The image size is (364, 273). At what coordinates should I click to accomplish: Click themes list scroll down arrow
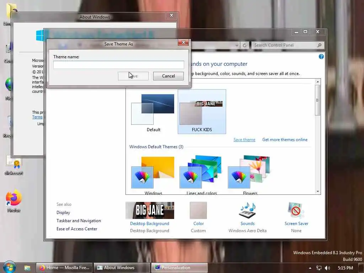[317, 192]
